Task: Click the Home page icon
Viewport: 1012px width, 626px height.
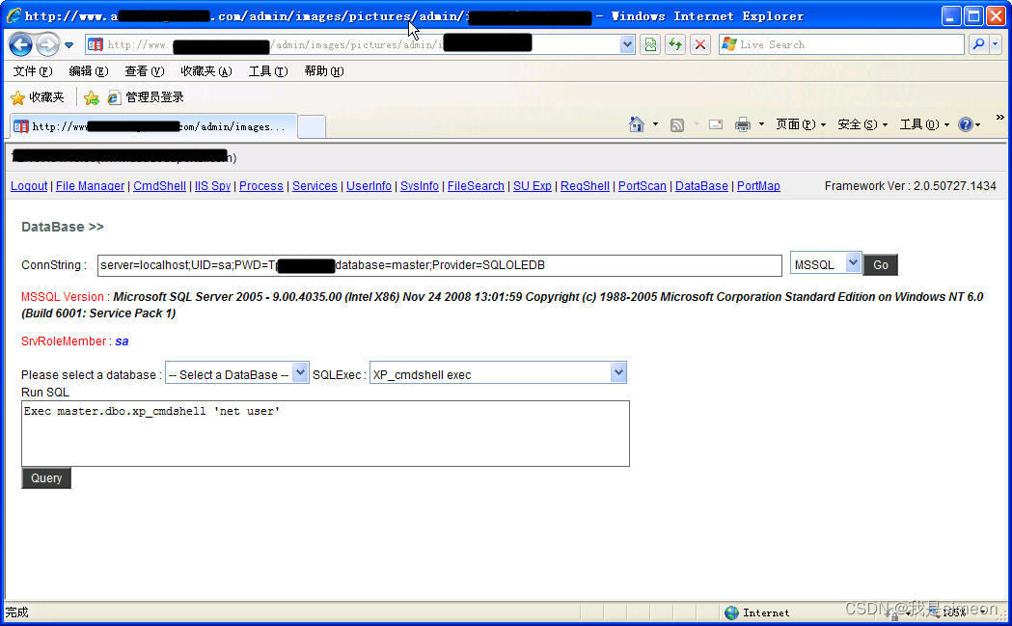Action: (x=637, y=124)
